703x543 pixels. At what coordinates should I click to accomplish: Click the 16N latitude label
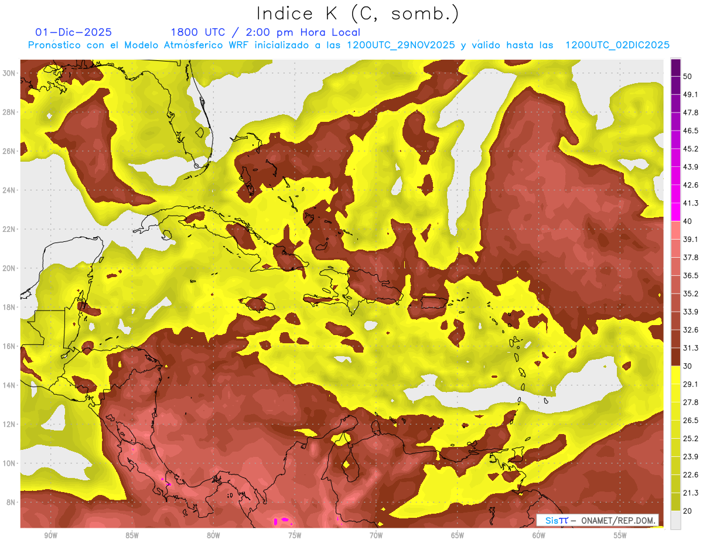tap(9, 346)
